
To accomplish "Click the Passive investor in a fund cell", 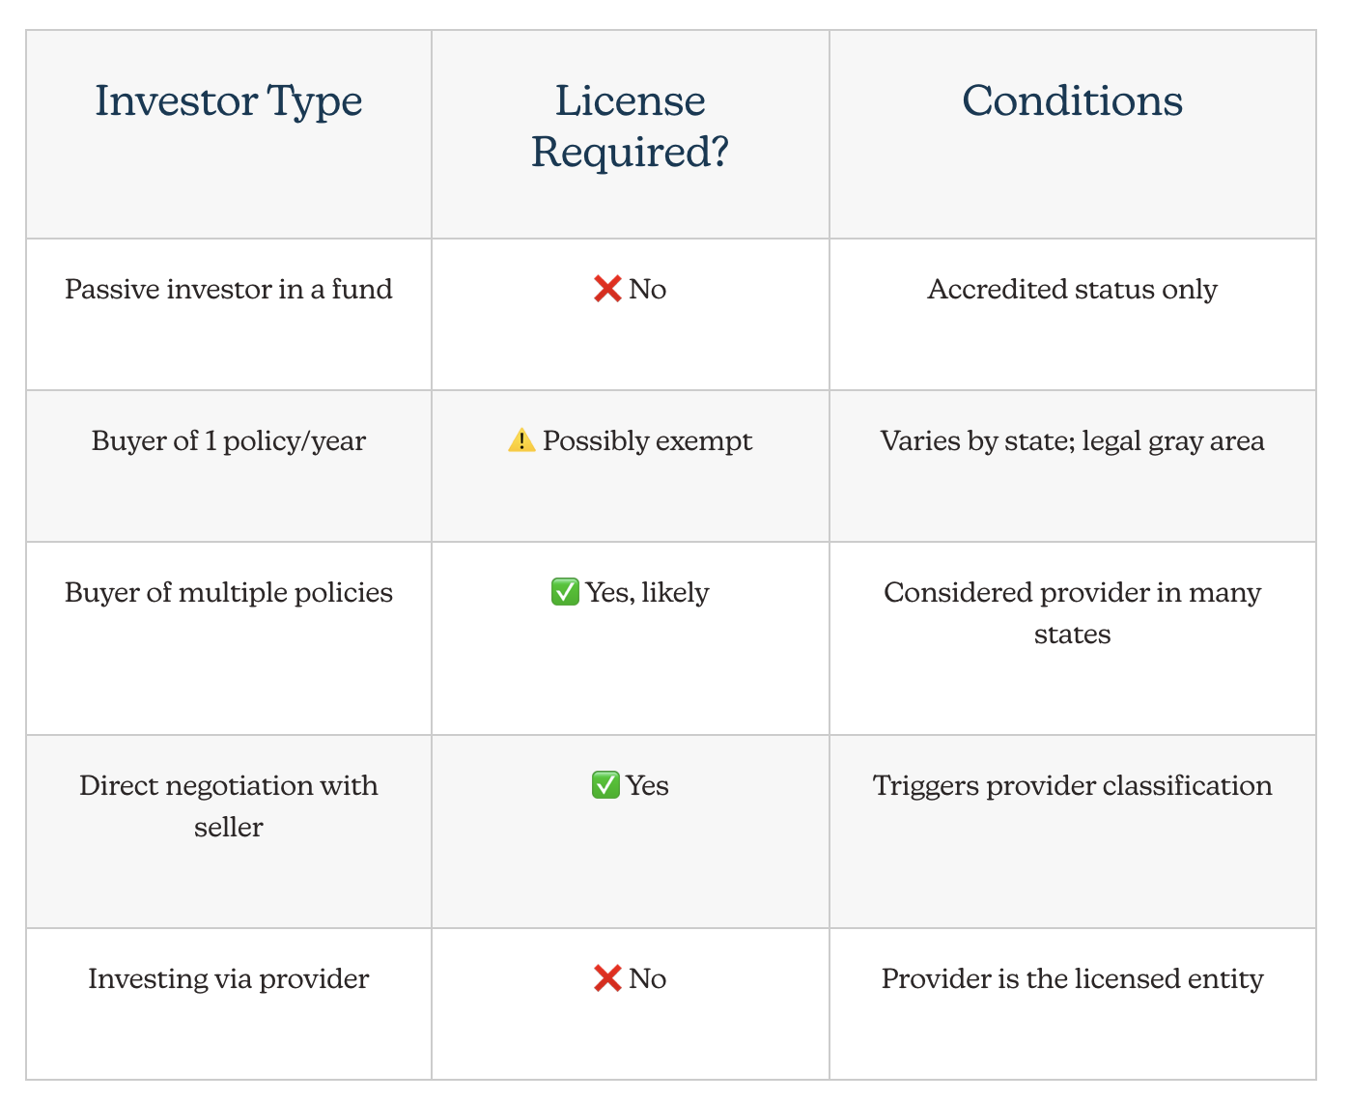I will coord(229,314).
